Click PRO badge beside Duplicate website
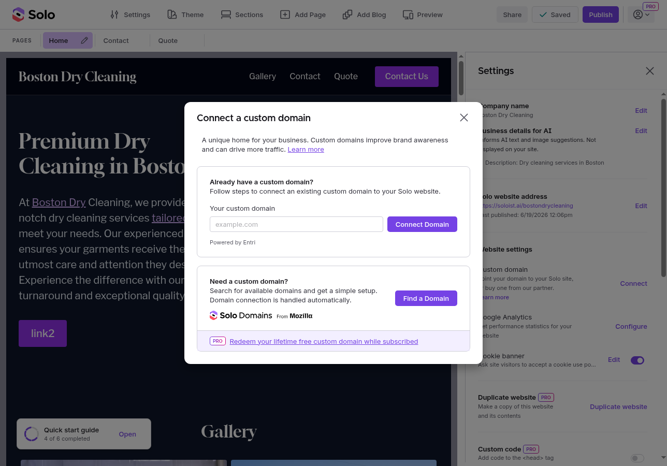 click(546, 397)
